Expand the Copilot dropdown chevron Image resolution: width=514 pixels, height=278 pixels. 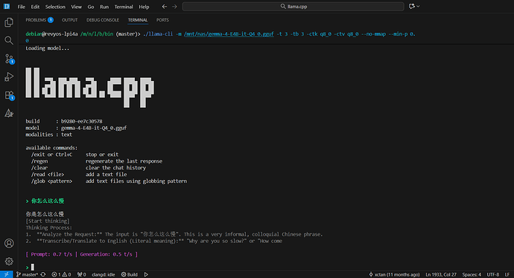(418, 6)
